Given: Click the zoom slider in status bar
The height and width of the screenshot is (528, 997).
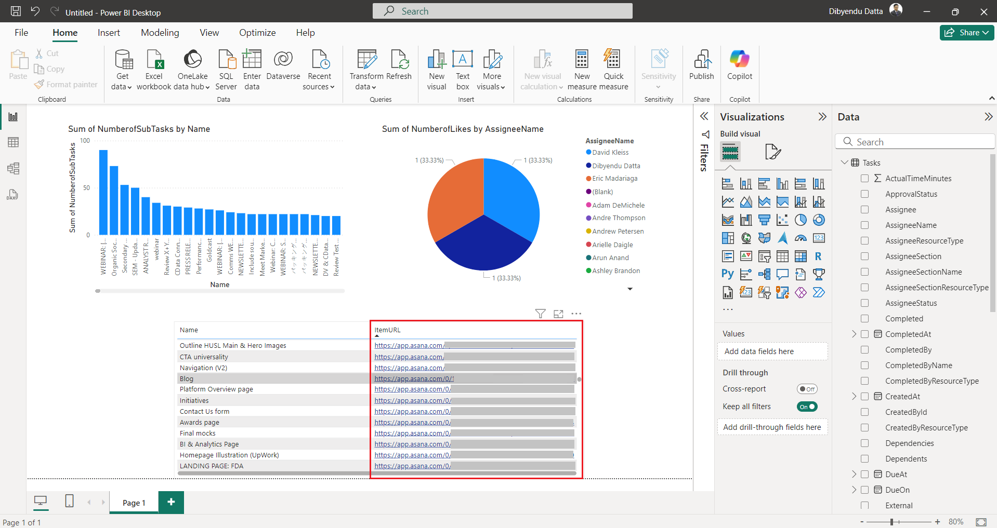Looking at the screenshot, I should point(891,522).
